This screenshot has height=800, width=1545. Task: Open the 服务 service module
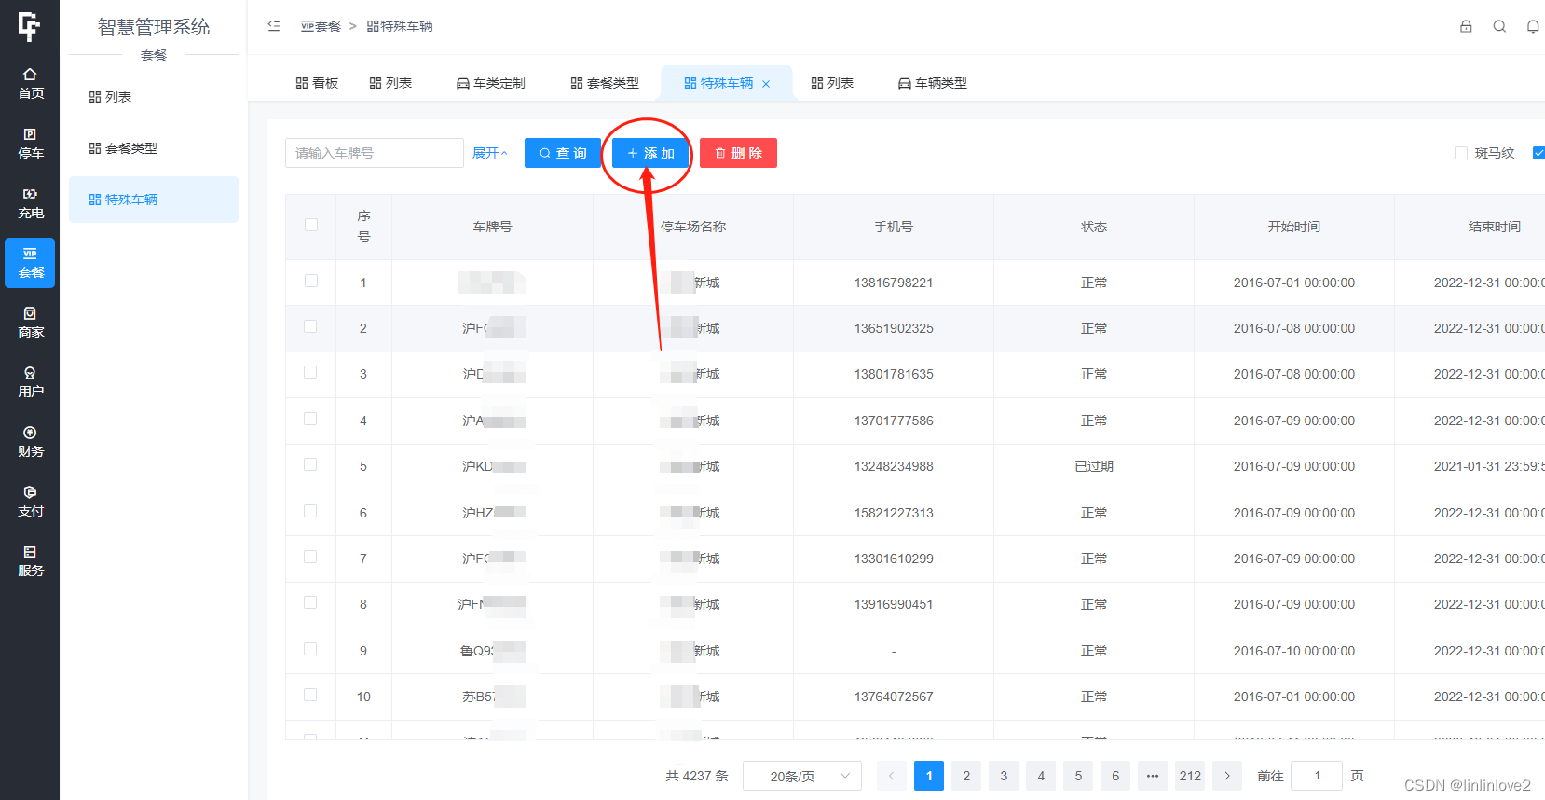coord(30,561)
